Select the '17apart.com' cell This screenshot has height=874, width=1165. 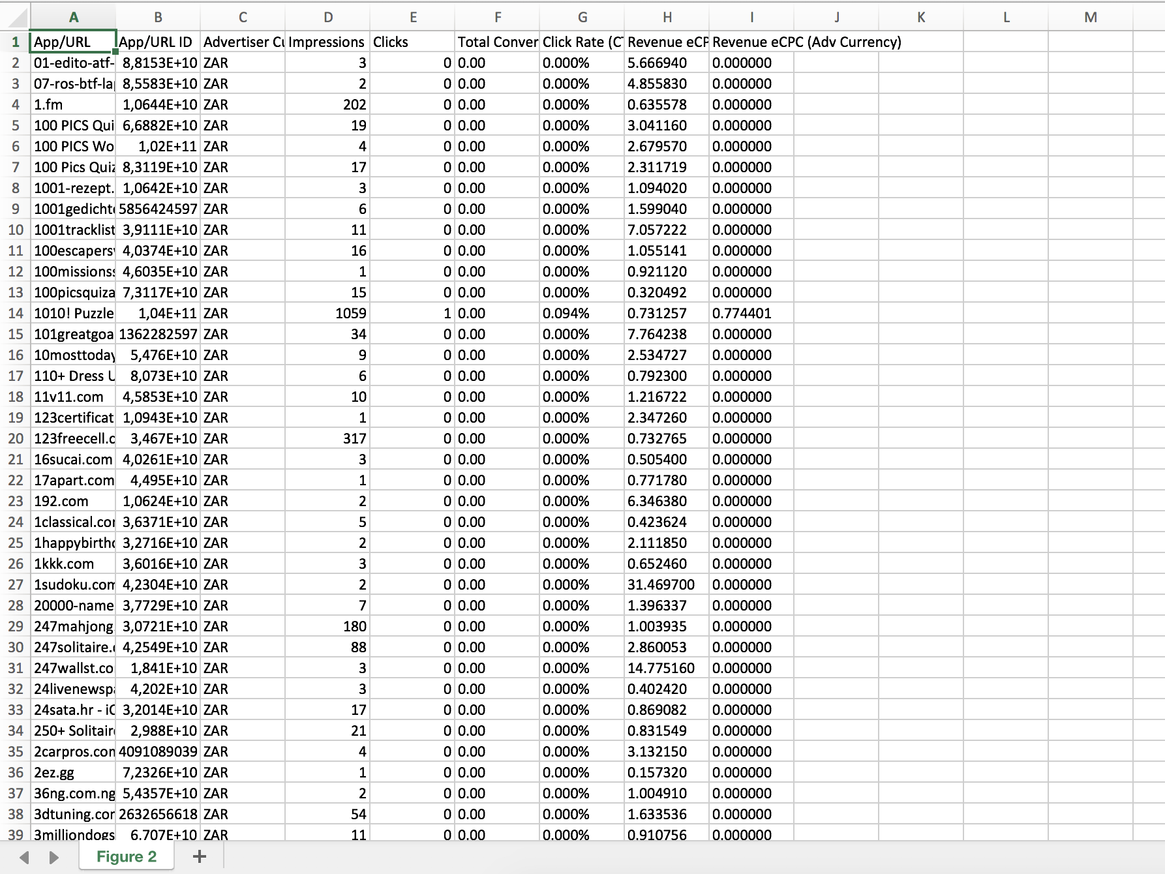click(74, 480)
